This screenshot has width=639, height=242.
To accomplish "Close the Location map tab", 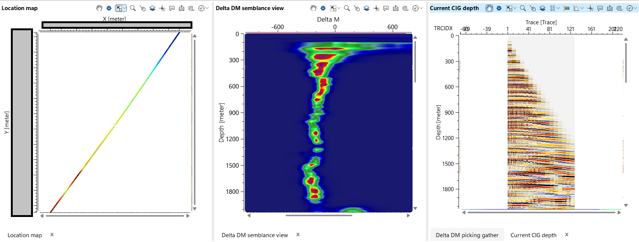I will (52, 235).
